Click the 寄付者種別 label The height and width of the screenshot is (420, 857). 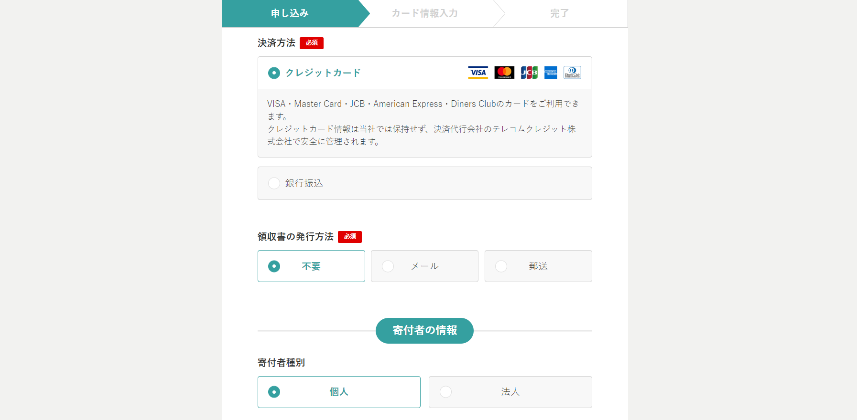tap(281, 363)
